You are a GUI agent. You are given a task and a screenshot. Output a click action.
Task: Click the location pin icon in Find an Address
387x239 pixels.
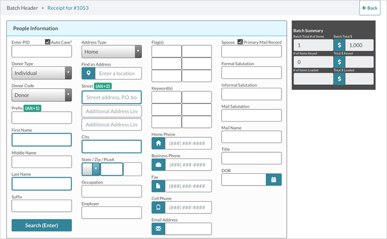(89, 73)
